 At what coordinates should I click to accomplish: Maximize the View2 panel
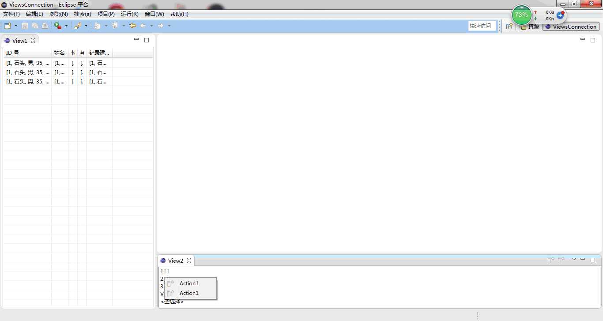593,260
